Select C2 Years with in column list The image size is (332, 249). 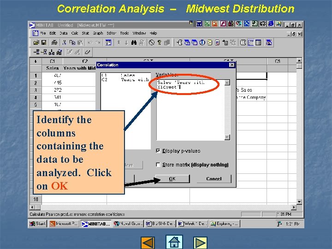point(125,80)
